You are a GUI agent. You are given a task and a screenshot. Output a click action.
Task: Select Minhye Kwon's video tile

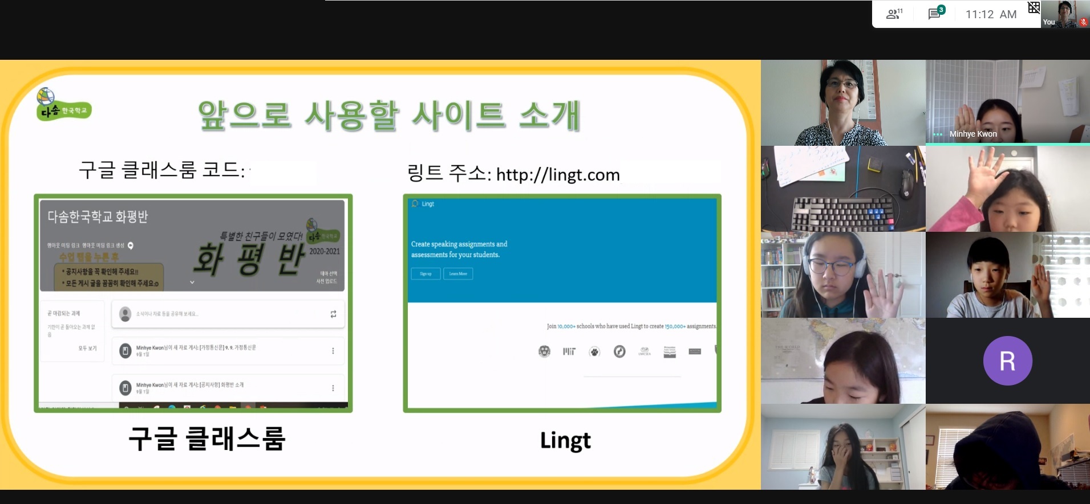[x=1007, y=103]
